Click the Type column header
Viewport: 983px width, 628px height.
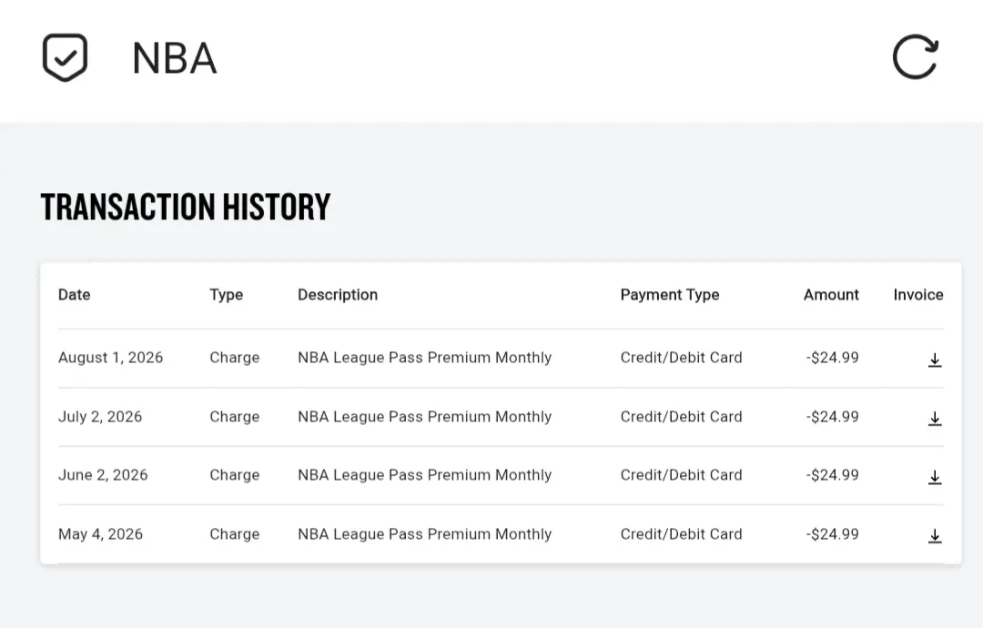click(227, 295)
